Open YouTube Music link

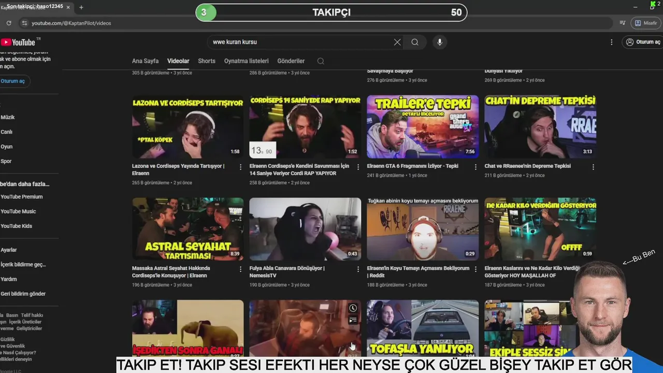pos(18,211)
